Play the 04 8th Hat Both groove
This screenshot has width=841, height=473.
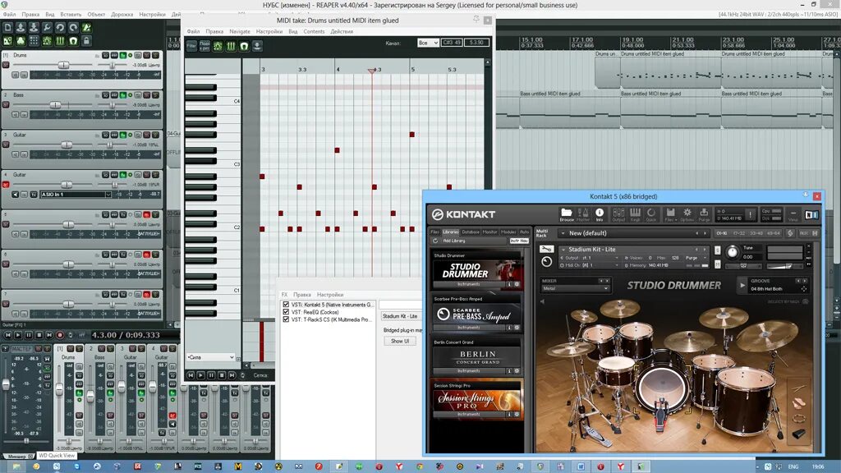[x=742, y=285]
